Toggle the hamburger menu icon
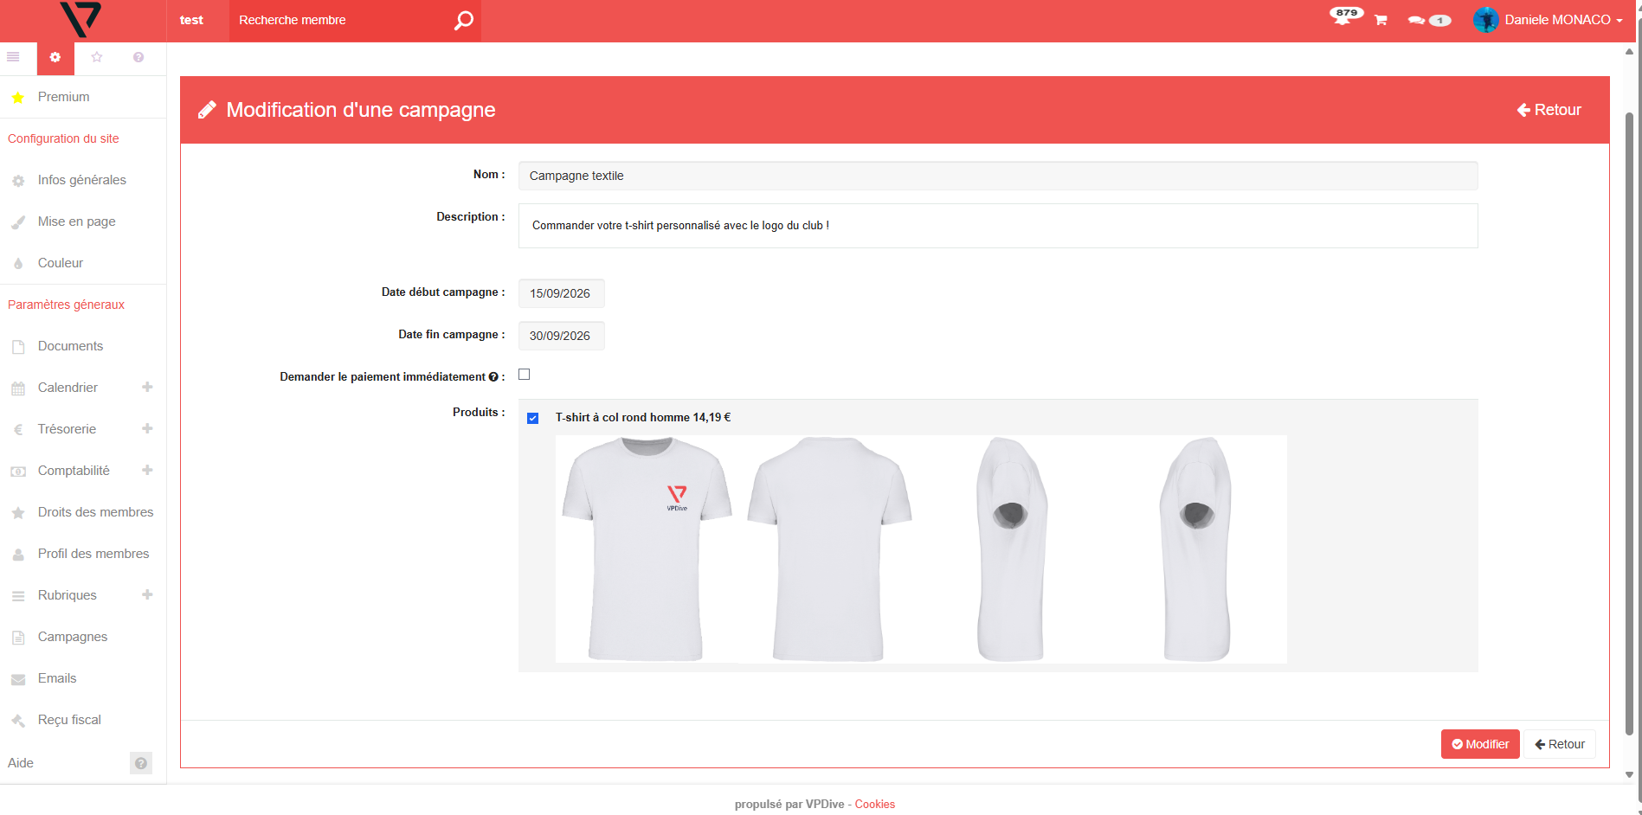This screenshot has width=1642, height=815. (x=13, y=57)
